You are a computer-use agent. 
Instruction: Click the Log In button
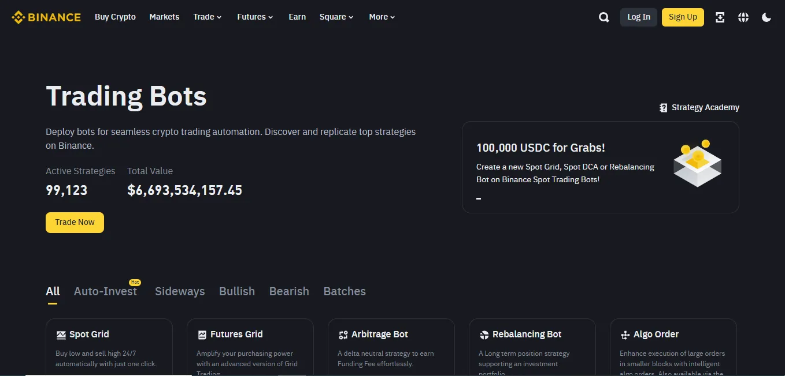[x=639, y=17]
